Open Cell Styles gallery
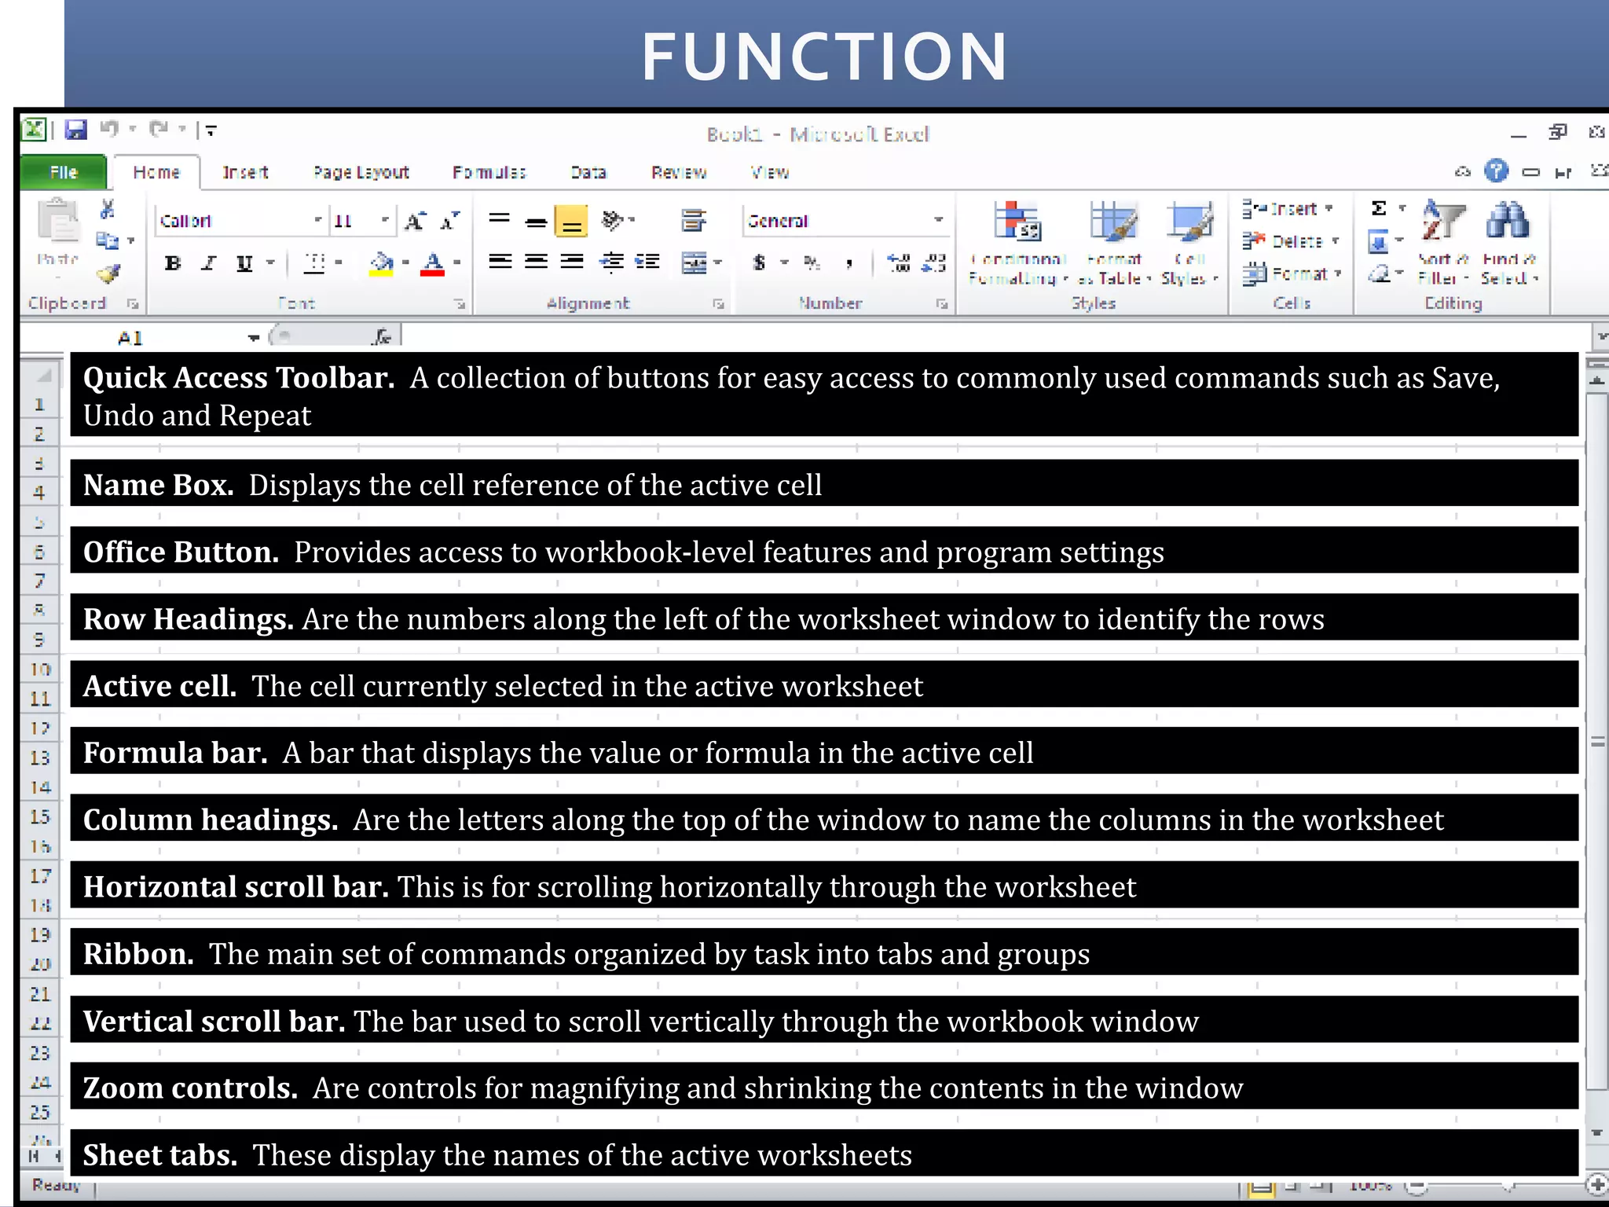The image size is (1609, 1207). pyautogui.click(x=1189, y=243)
